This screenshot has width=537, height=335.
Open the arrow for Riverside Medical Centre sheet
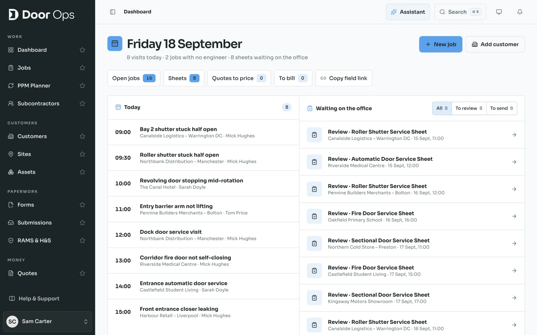click(514, 162)
